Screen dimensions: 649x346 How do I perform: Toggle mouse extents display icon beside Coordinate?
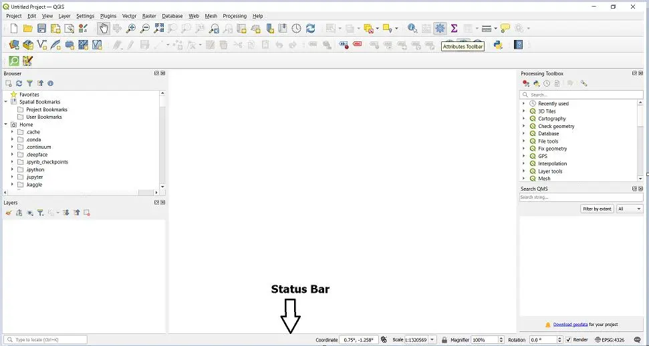click(x=384, y=340)
